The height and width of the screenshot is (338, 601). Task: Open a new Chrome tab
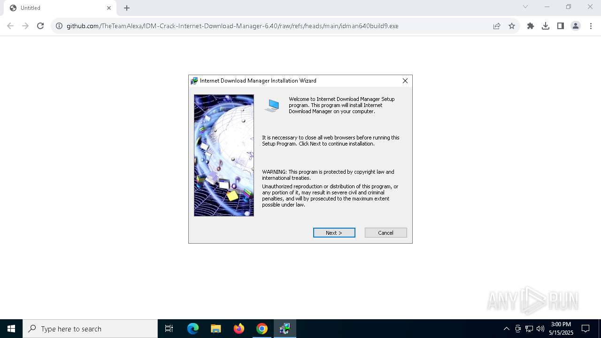[127, 8]
